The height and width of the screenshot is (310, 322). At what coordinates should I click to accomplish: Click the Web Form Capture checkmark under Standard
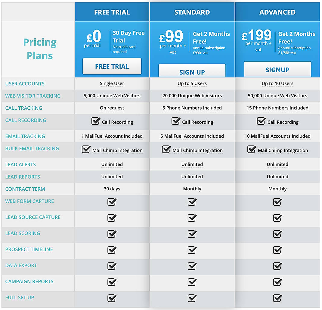(x=192, y=202)
